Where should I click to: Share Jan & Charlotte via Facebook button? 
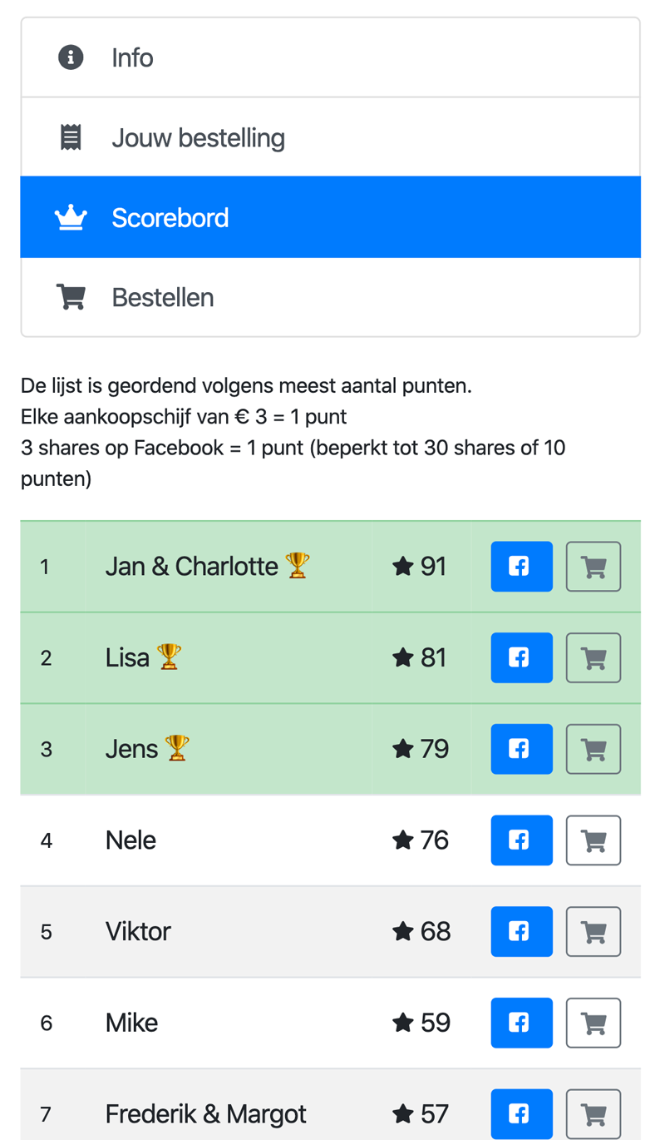tap(521, 567)
